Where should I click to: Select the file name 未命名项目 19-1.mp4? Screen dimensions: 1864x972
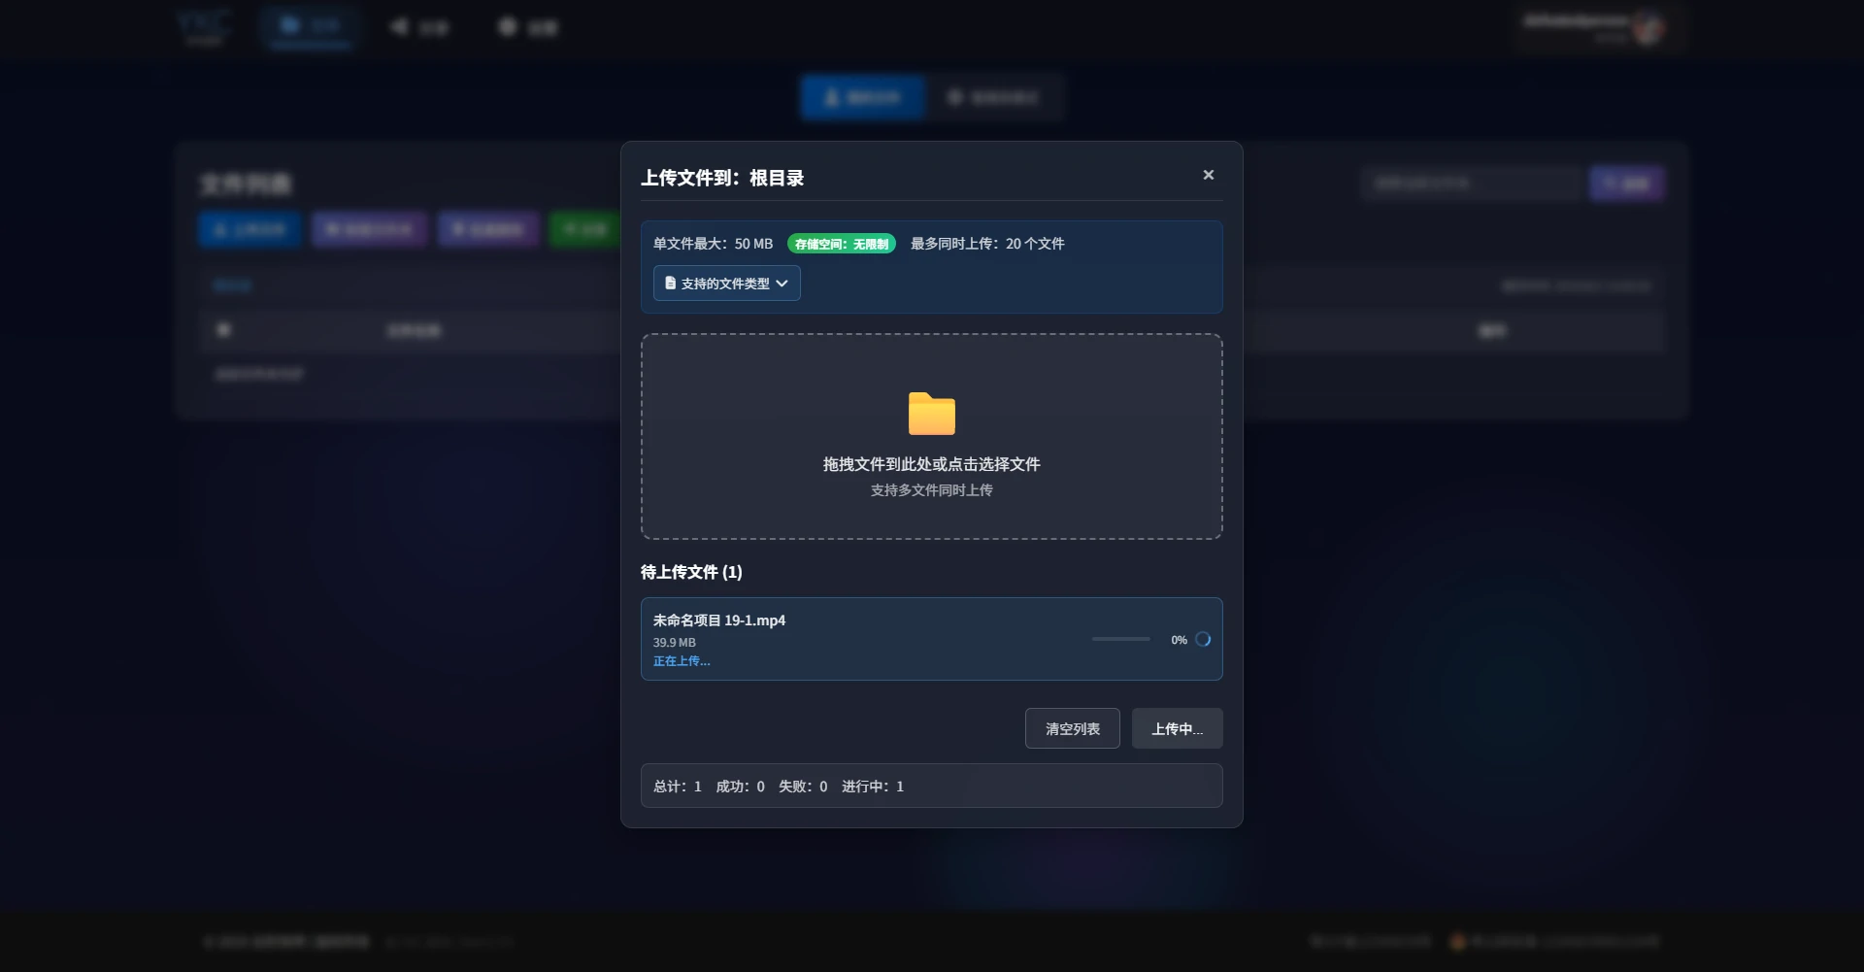tap(719, 620)
